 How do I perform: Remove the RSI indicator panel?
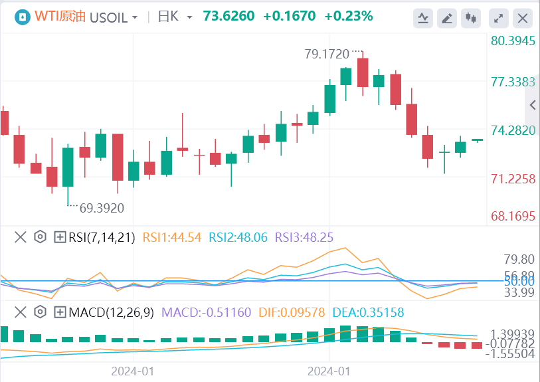21,237
